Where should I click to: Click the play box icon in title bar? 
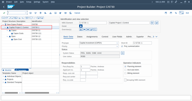(168, 2)
